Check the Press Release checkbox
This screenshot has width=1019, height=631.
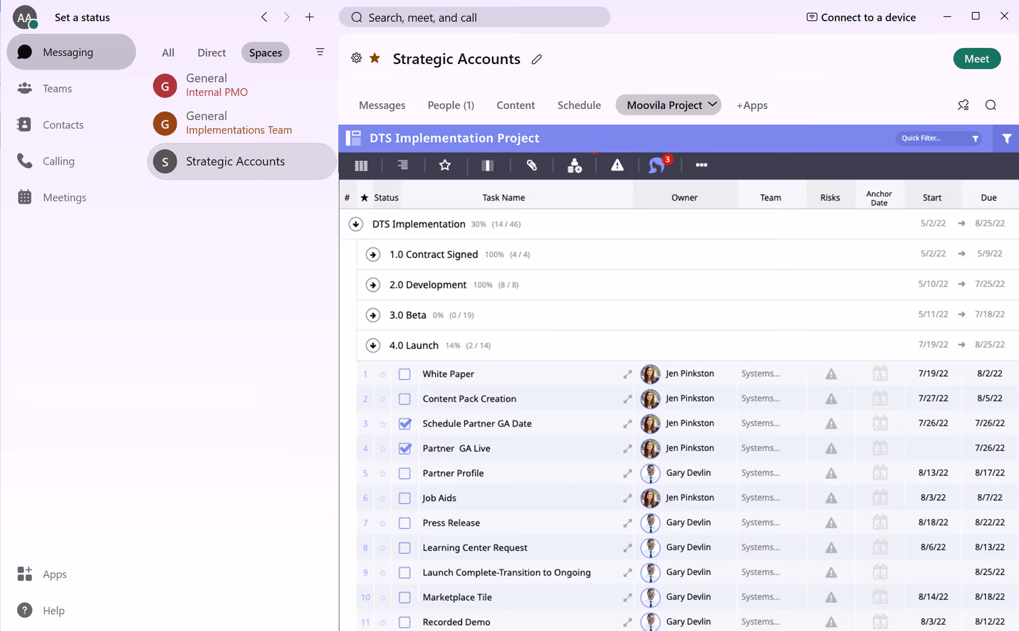click(404, 523)
